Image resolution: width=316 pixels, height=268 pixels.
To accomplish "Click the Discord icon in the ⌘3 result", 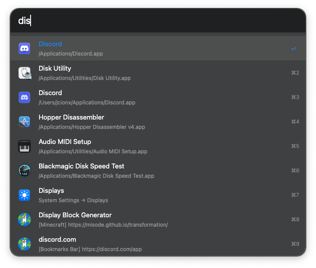I will tap(24, 97).
